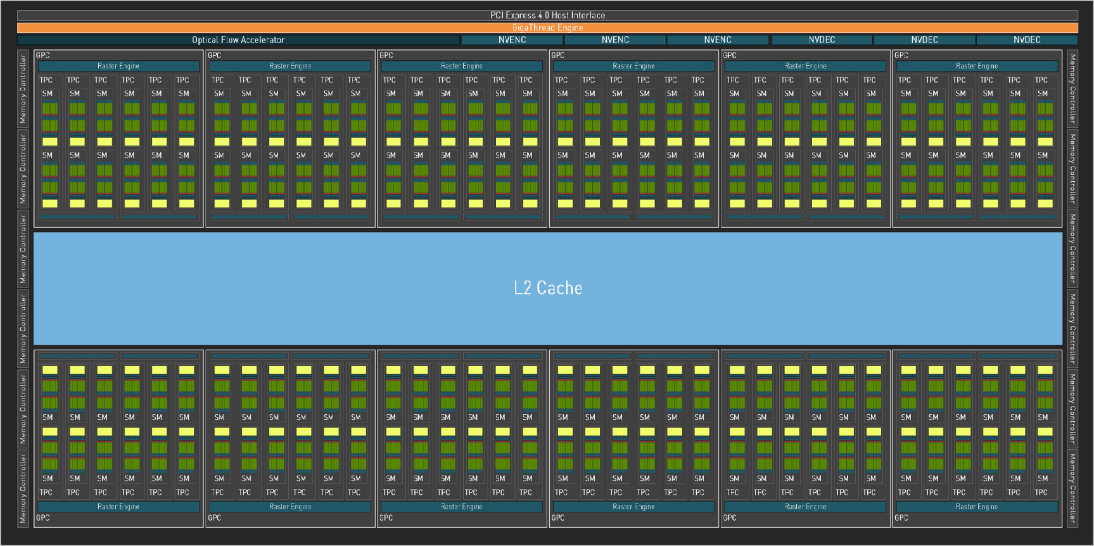1094x546 pixels.
Task: Click the GPC label of the top-left cluster
Action: (43, 55)
